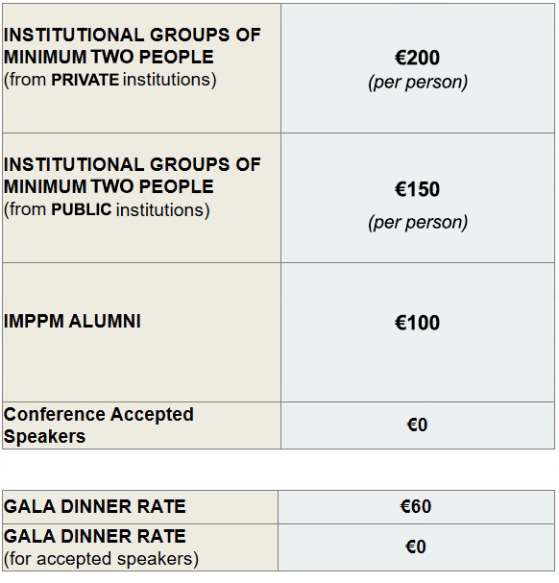
Task: Select the €0 gala dinner speaker price
Action: (416, 547)
